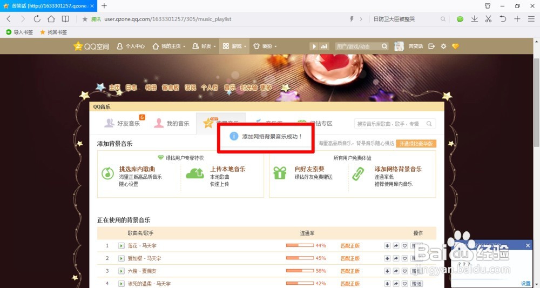Select the scissors screenshot tool
The width and height of the screenshot is (540, 288).
coord(488,19)
